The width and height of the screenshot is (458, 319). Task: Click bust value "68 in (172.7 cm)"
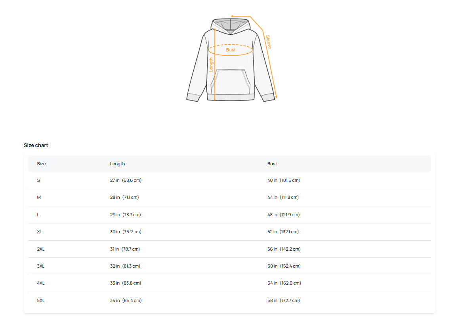[284, 300]
